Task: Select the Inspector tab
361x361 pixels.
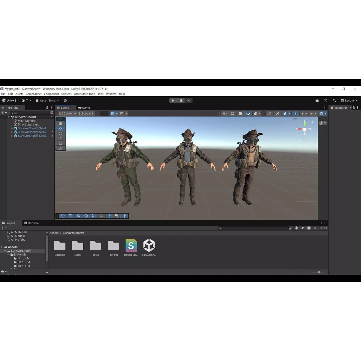Action: click(x=339, y=108)
